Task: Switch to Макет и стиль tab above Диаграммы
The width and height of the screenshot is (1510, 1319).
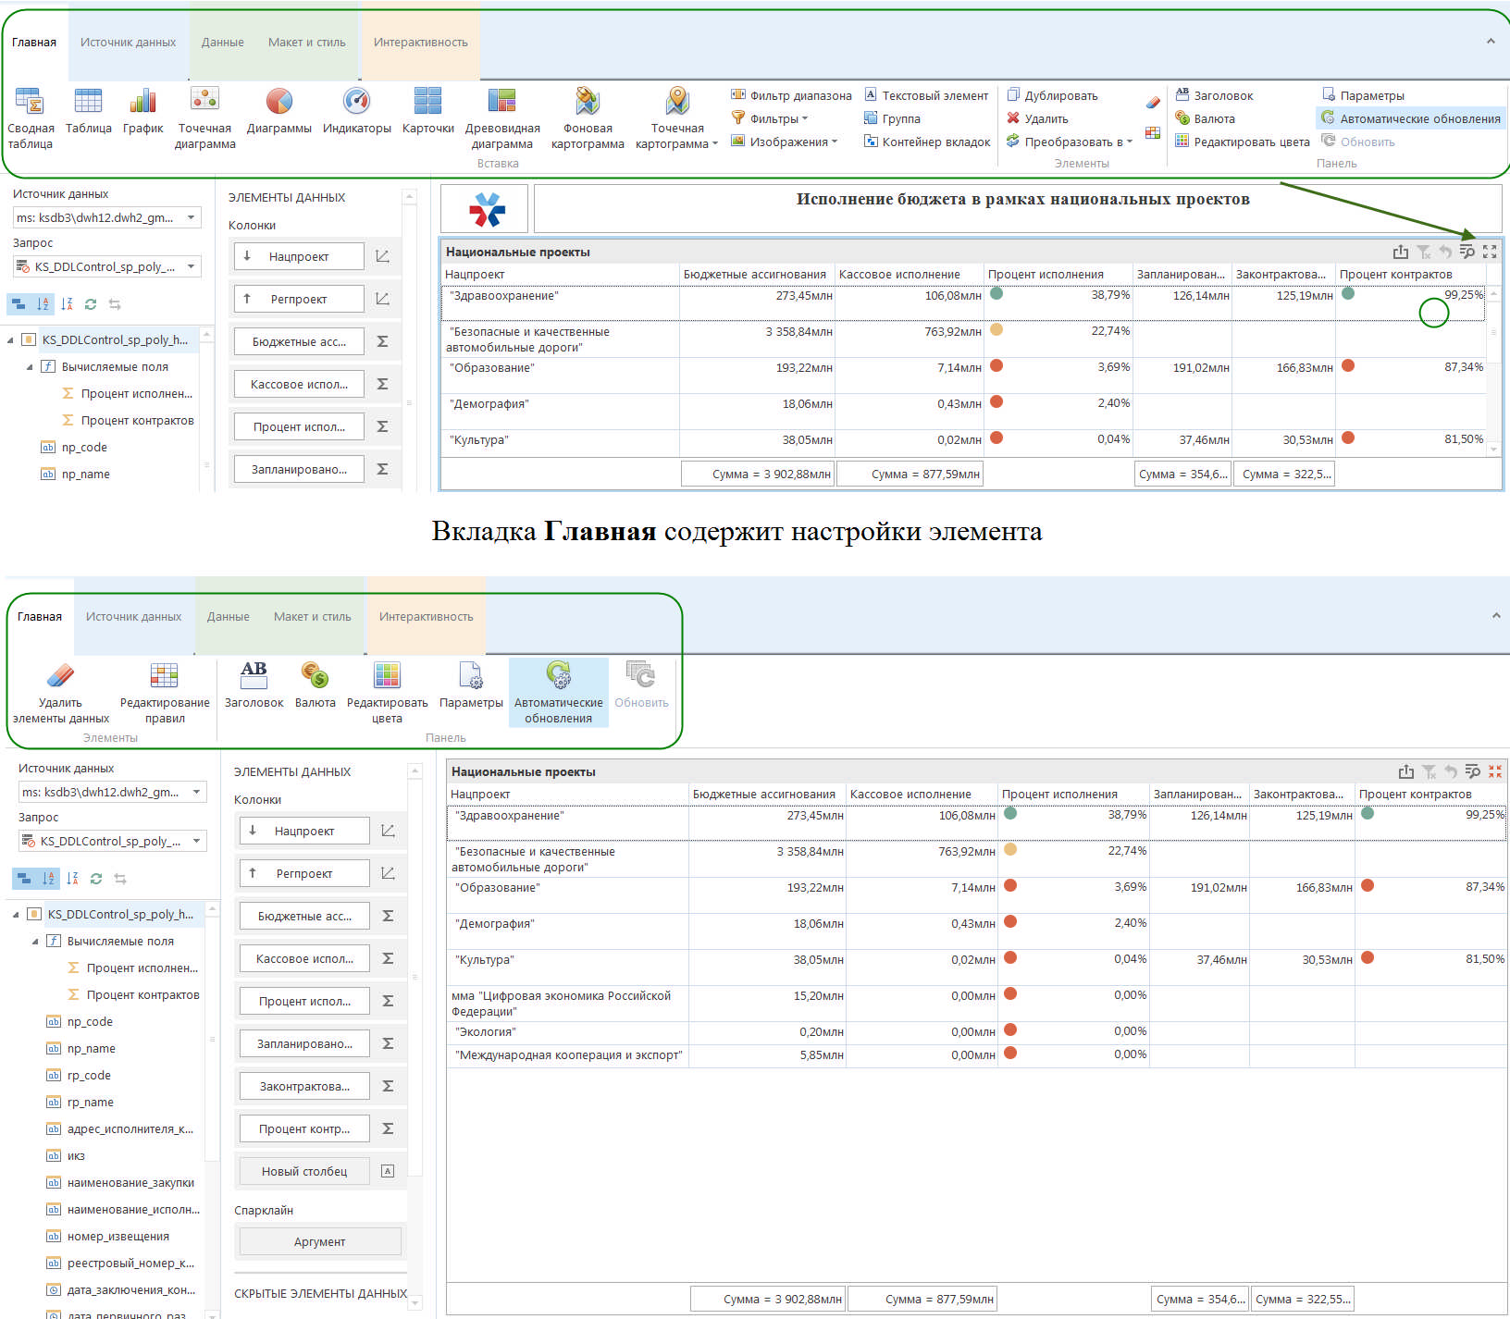Action: (x=306, y=43)
